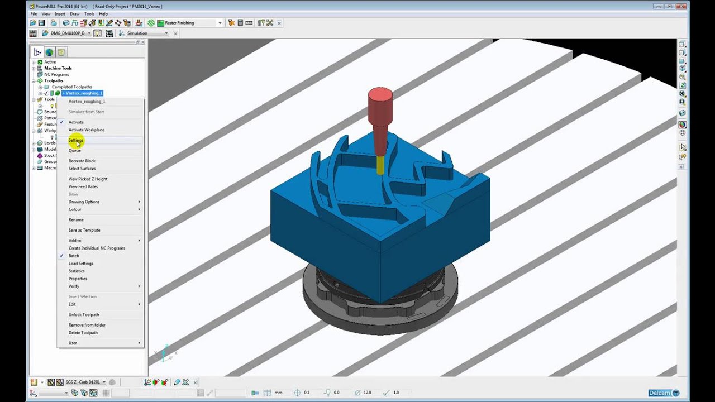
Task: Click the crossed-tools icon in top toolbar
Action: [x=270, y=23]
